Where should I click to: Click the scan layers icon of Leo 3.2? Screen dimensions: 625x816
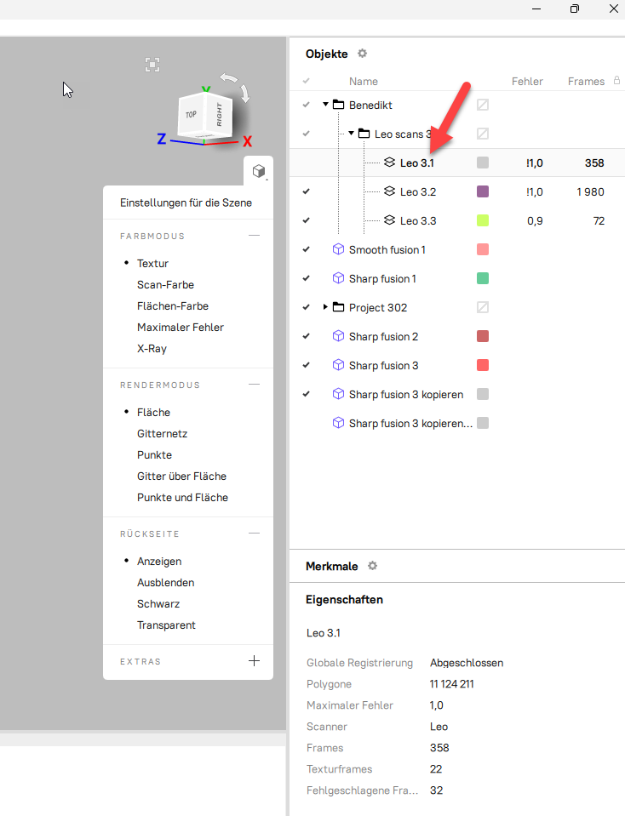click(x=390, y=191)
